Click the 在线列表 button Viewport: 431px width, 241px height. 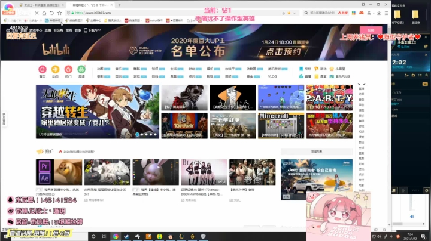click(x=317, y=152)
